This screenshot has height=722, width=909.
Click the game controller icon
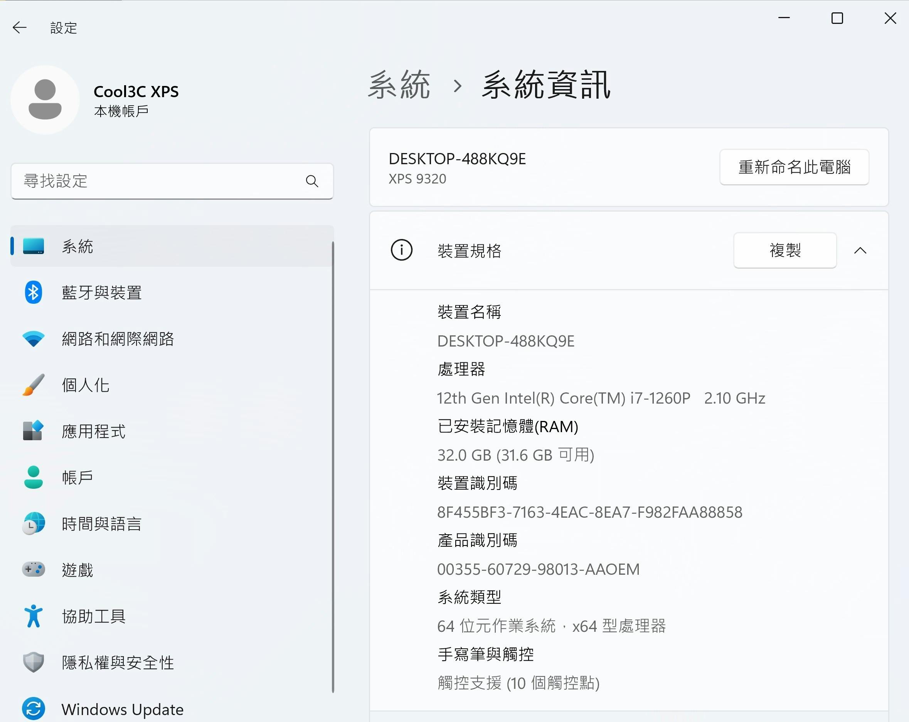pyautogui.click(x=33, y=569)
